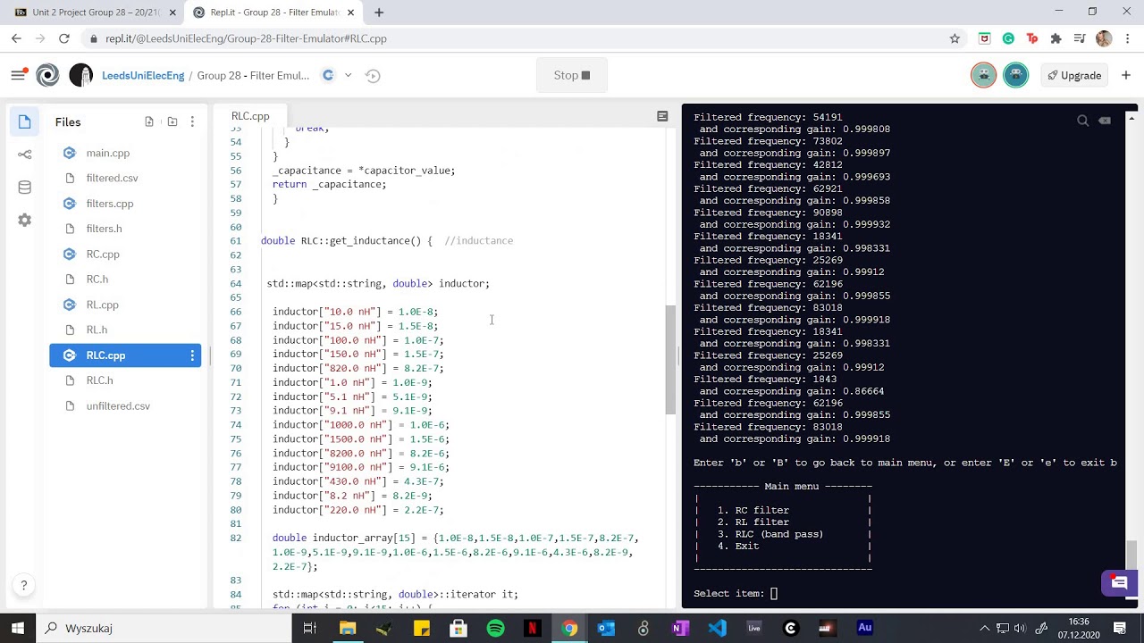Viewport: 1144px width, 643px height.
Task: Click the console vertical scrollbar thumb
Action: (x=1132, y=555)
